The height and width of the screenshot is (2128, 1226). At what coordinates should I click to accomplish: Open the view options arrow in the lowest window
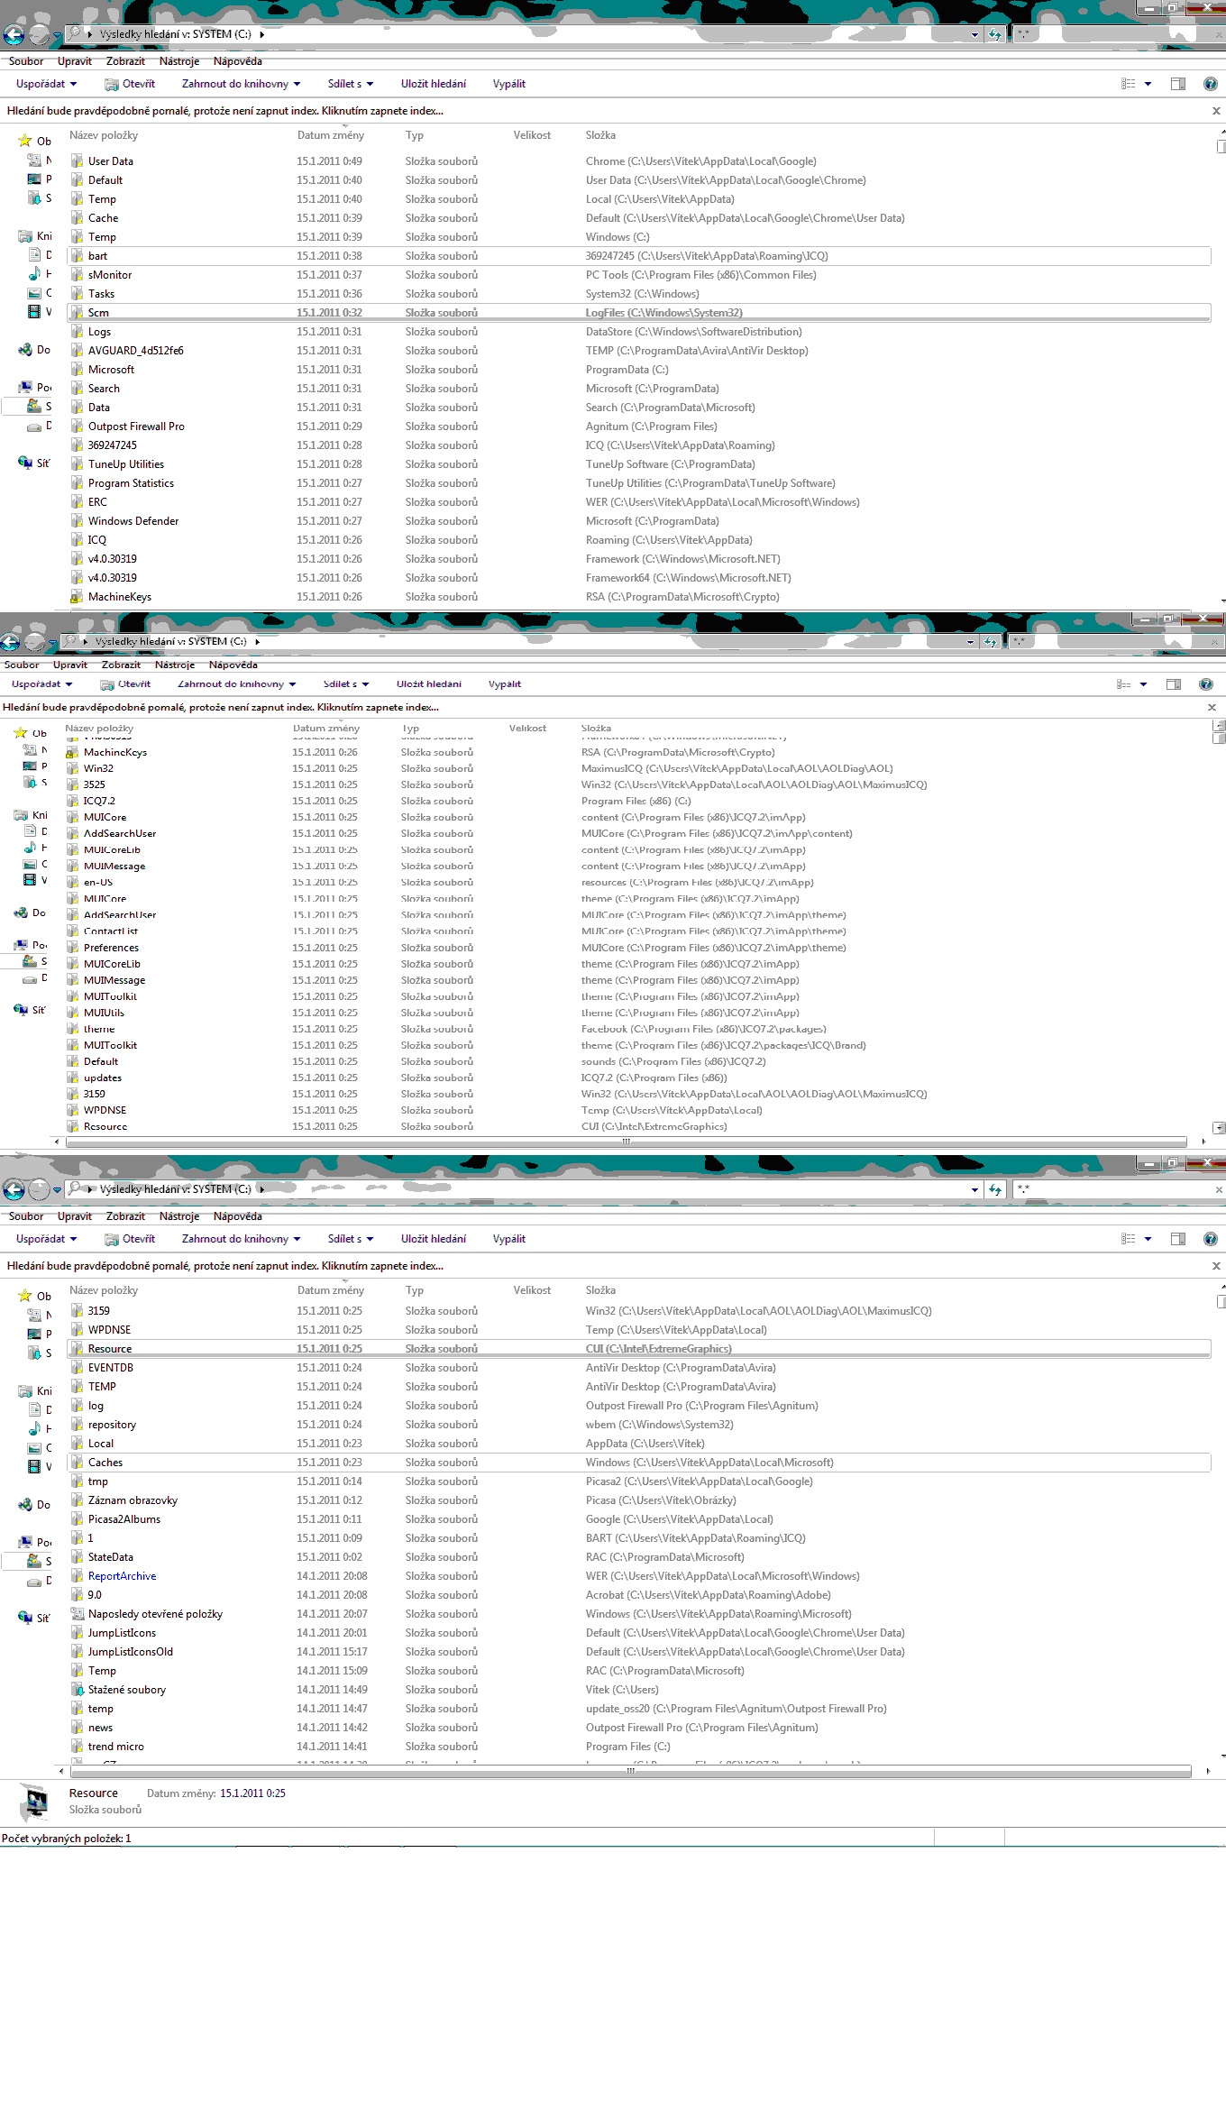coord(1148,1239)
